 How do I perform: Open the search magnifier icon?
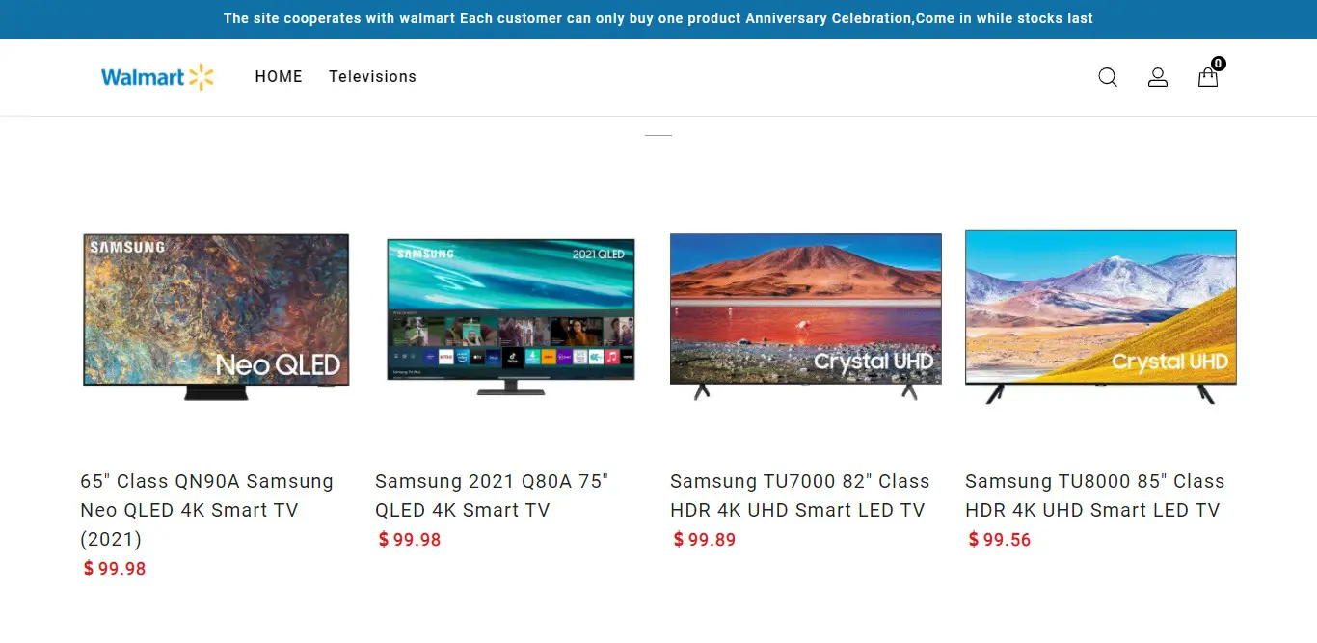click(x=1108, y=77)
